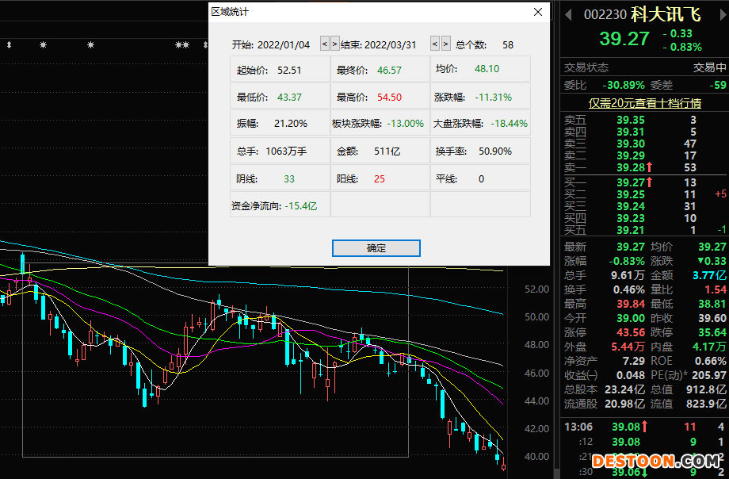The height and width of the screenshot is (479, 729).
Task: Select the 卖一 ask price 39.28
Action: [631, 167]
